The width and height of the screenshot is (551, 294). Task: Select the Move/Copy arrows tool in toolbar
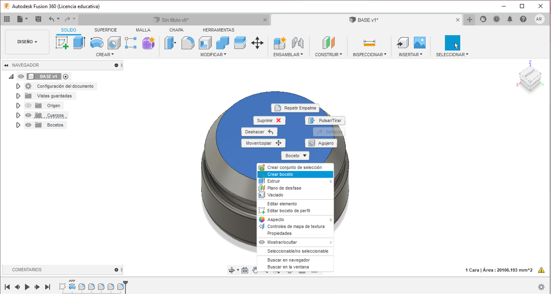coord(257,43)
